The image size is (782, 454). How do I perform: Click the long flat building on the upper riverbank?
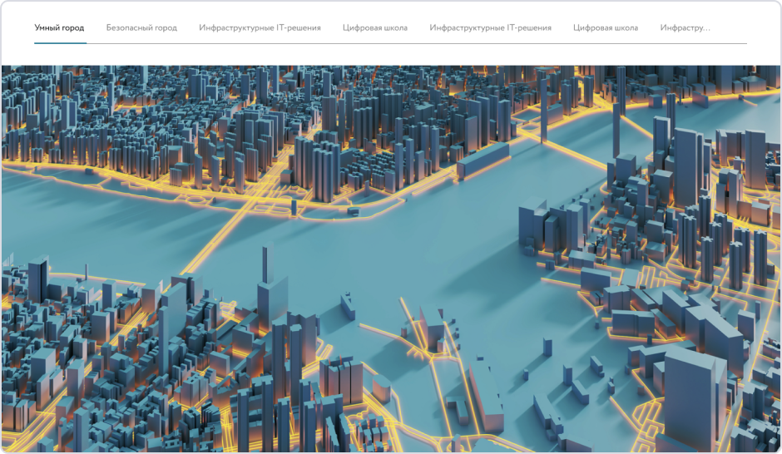(x=482, y=156)
